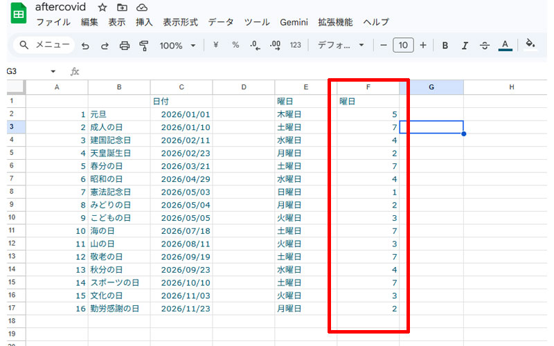Select column A header
The width and height of the screenshot is (554, 346).
click(57, 87)
